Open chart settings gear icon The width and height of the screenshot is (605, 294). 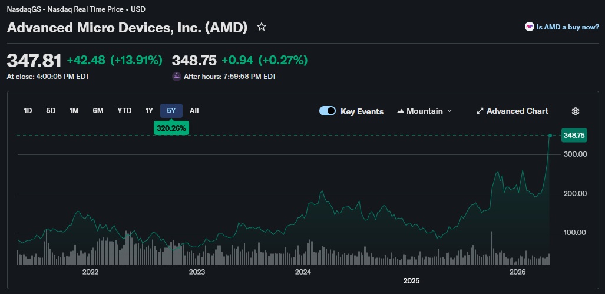[576, 111]
